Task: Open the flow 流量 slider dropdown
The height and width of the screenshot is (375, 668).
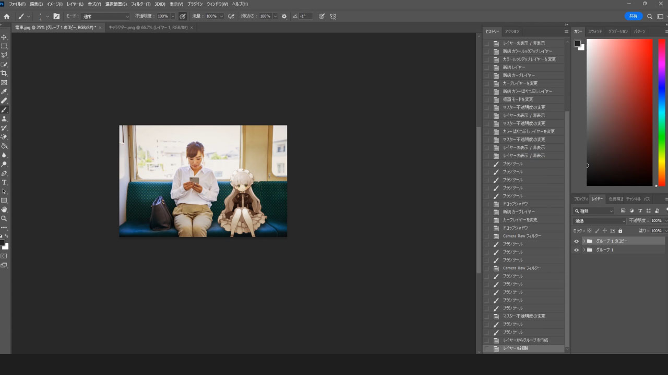Action: [221, 16]
